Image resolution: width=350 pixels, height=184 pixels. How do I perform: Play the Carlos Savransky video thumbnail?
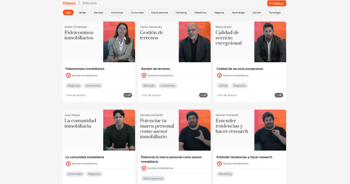[x=195, y=42]
